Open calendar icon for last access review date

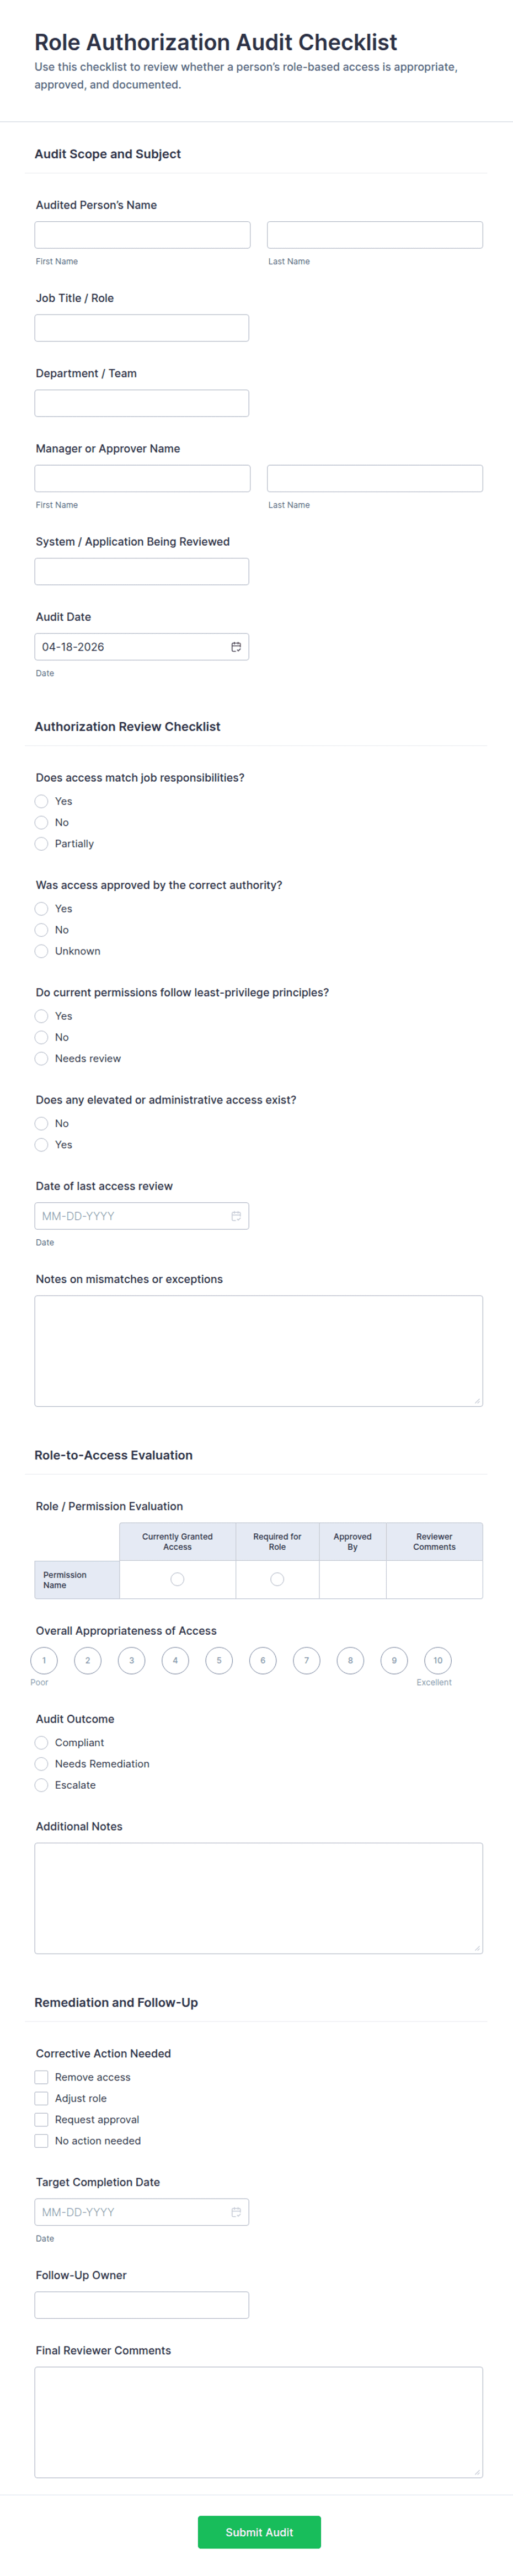pos(236,1216)
